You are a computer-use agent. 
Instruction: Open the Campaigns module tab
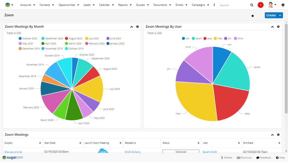(198, 5)
